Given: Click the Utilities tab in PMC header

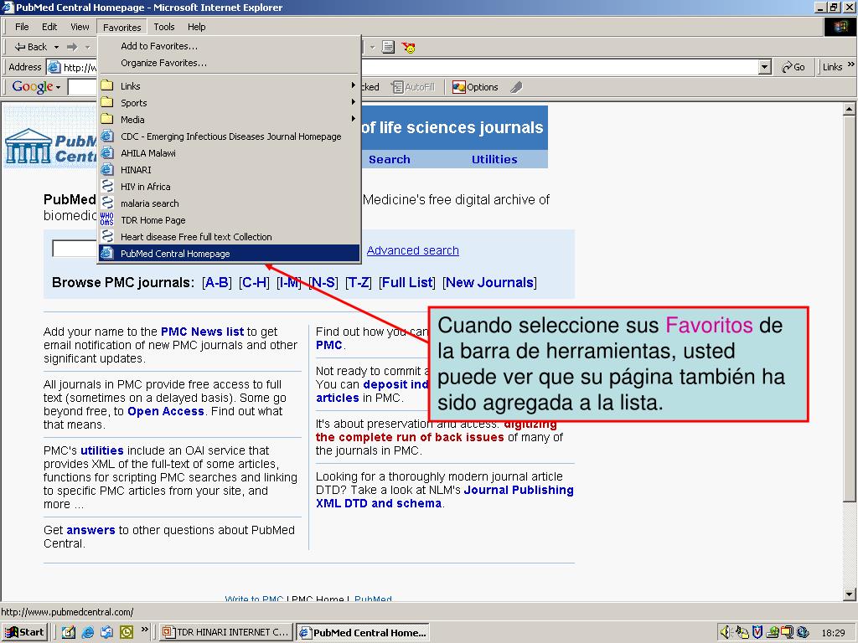Looking at the screenshot, I should click(494, 159).
